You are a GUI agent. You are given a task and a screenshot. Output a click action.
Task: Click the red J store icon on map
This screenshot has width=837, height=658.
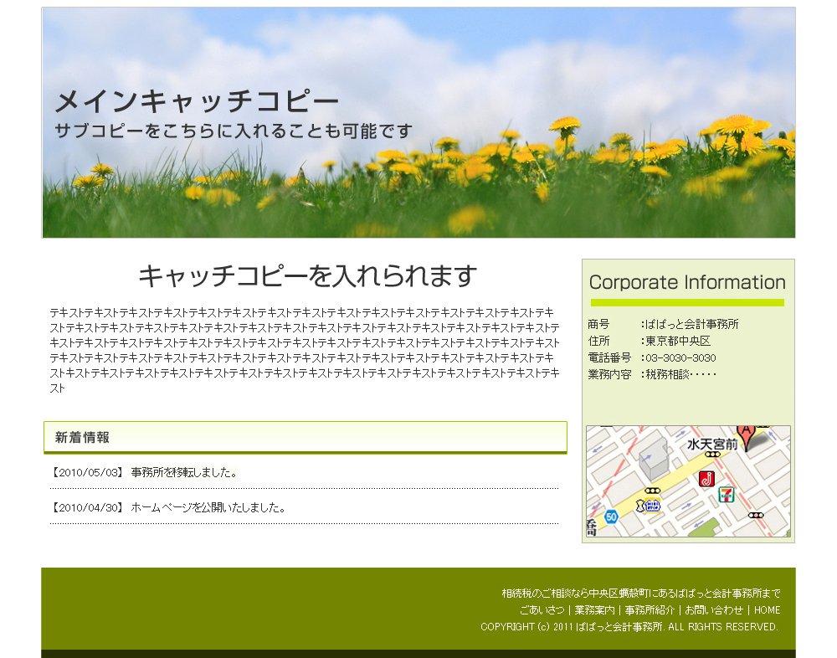pos(706,478)
